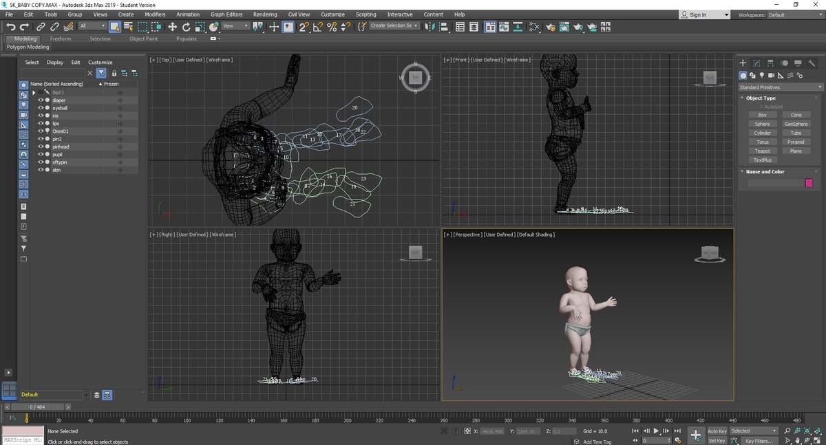Click the Teapot primitive button

pyautogui.click(x=762, y=151)
